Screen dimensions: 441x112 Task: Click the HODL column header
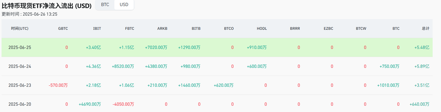(x=262, y=29)
